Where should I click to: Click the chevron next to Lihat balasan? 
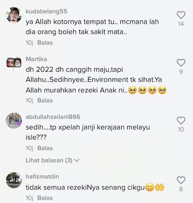point(77,161)
